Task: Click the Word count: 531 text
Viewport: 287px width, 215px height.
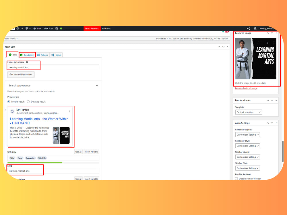Action: tap(11, 39)
